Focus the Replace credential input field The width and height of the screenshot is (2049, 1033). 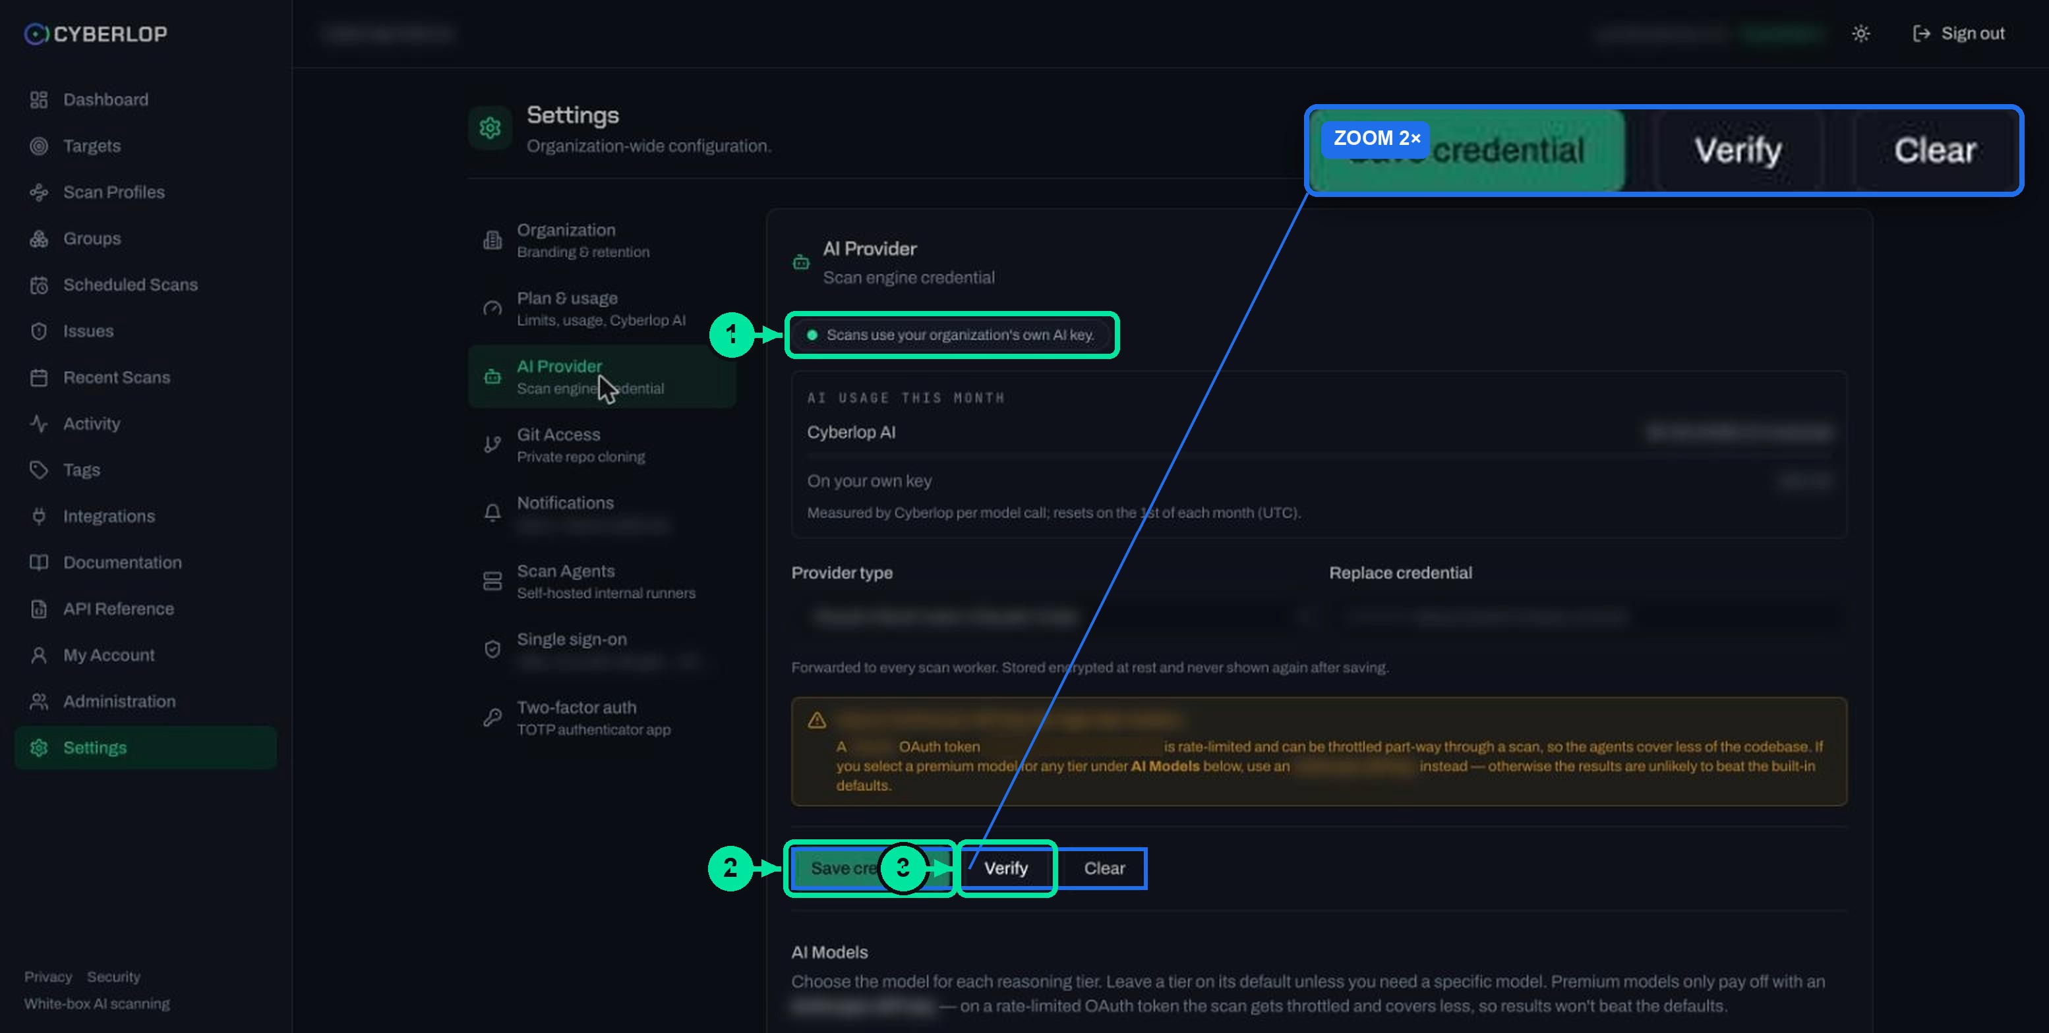pyautogui.click(x=1588, y=617)
